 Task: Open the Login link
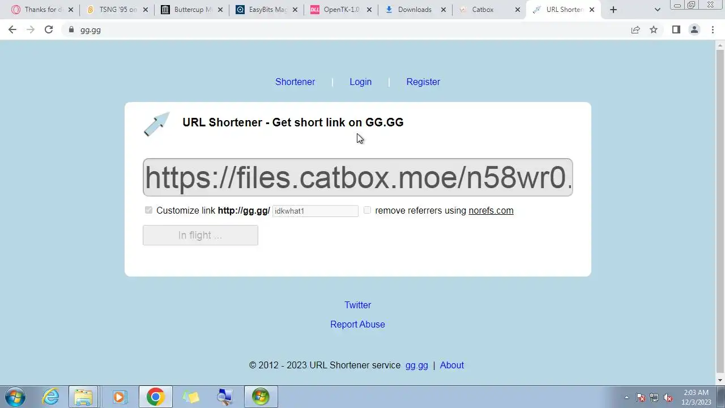[361, 82]
